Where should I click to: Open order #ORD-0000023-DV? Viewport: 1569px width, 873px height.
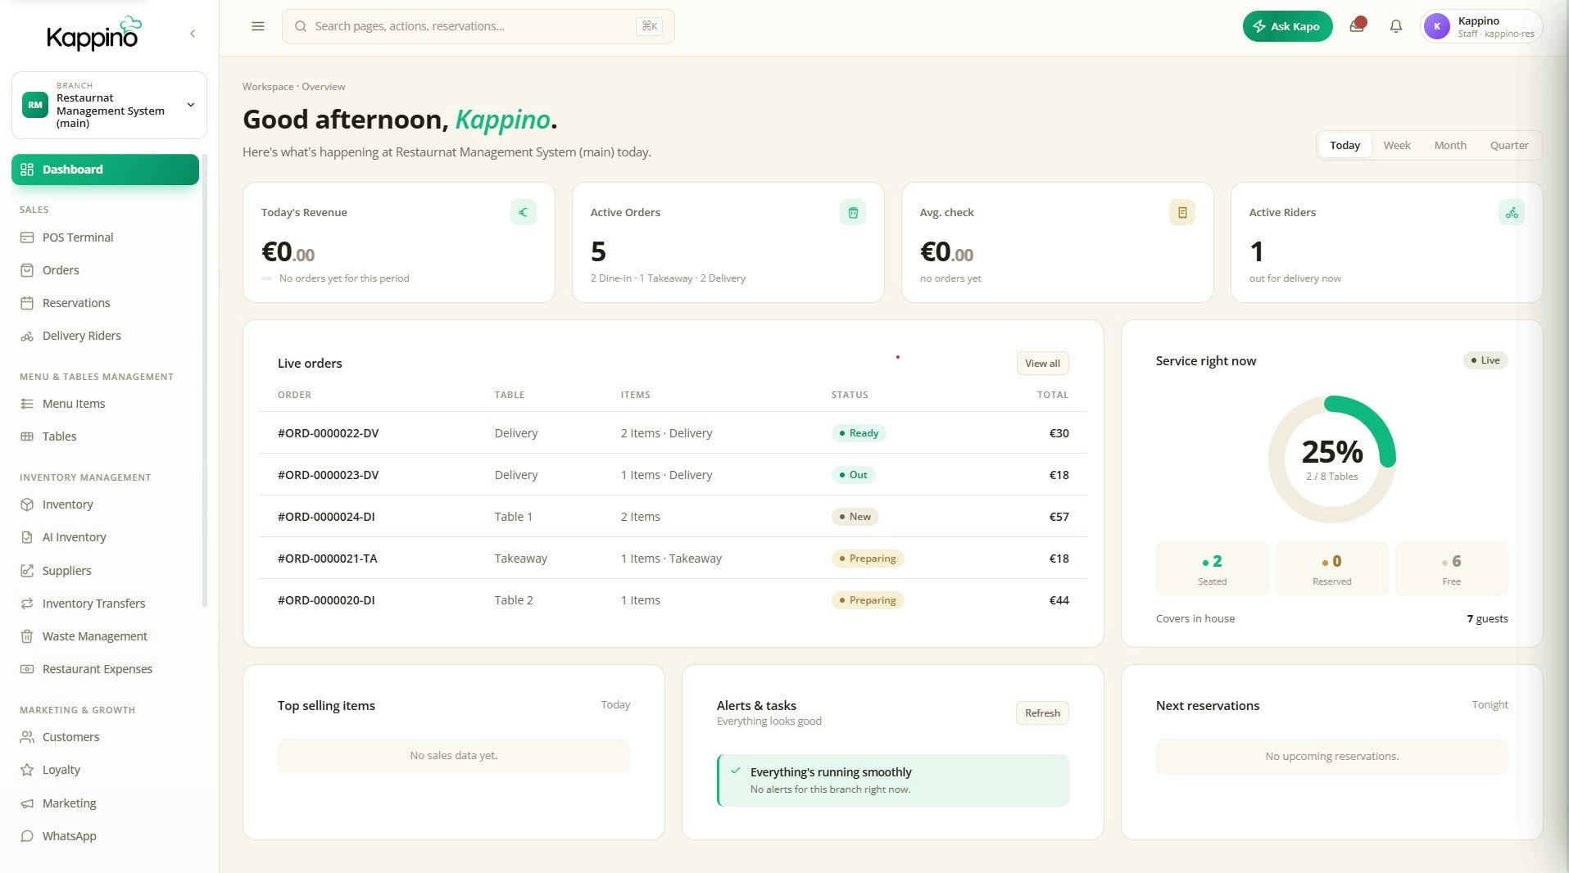[673, 475]
